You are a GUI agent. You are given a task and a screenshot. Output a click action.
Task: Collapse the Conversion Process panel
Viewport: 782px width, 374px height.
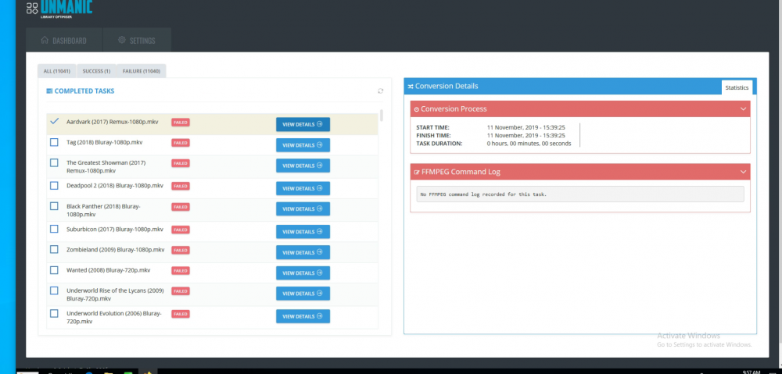point(743,109)
